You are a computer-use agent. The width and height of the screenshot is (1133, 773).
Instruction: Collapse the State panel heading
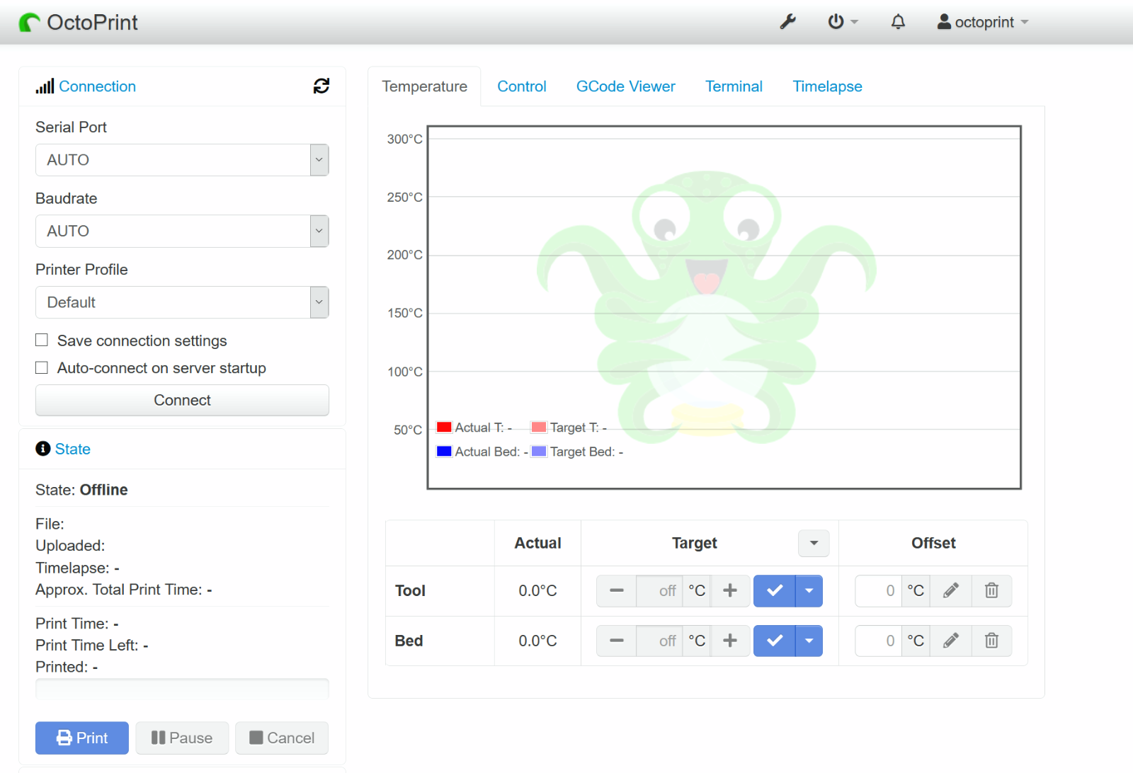tap(73, 449)
